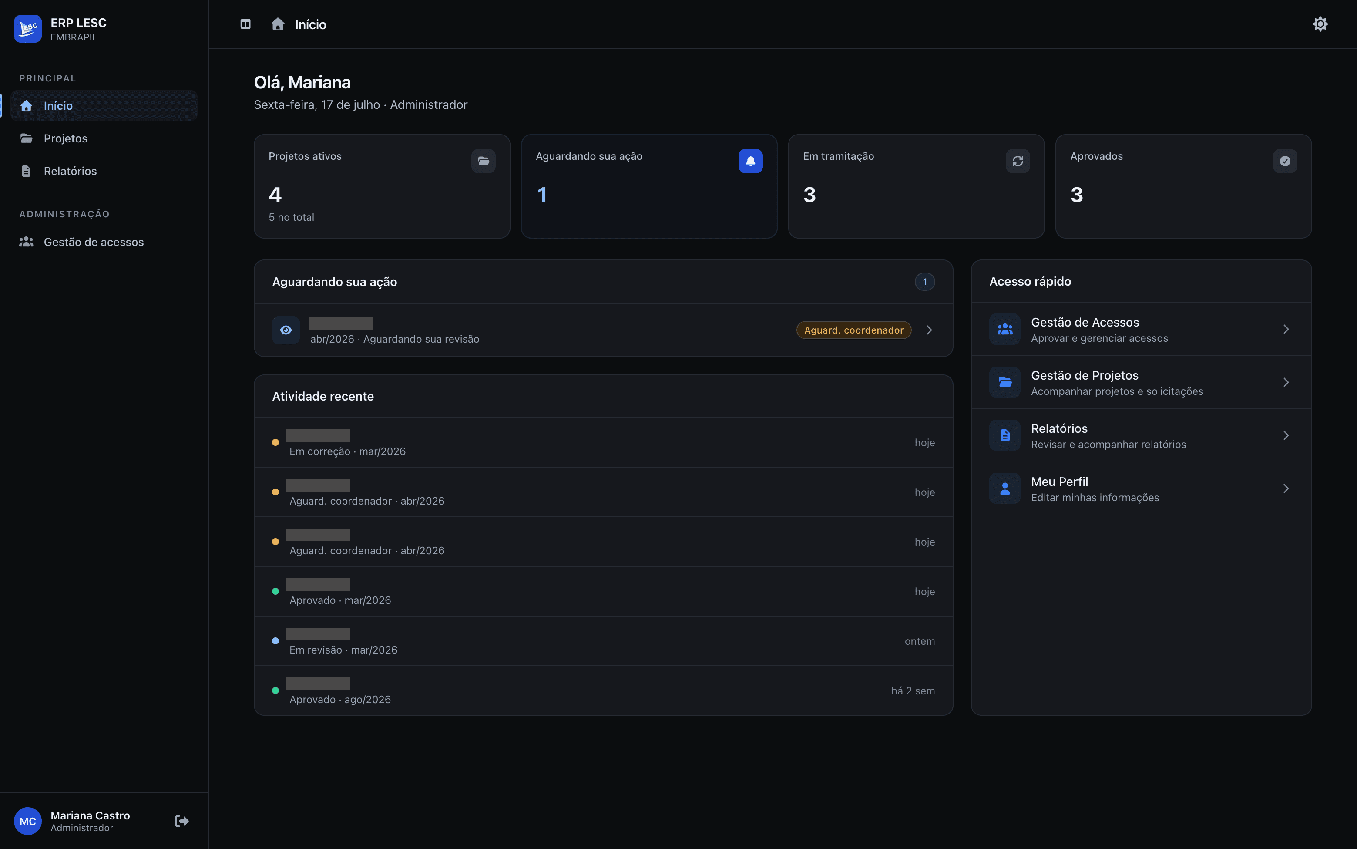Click the MC user avatar
The width and height of the screenshot is (1357, 849).
[x=27, y=821]
